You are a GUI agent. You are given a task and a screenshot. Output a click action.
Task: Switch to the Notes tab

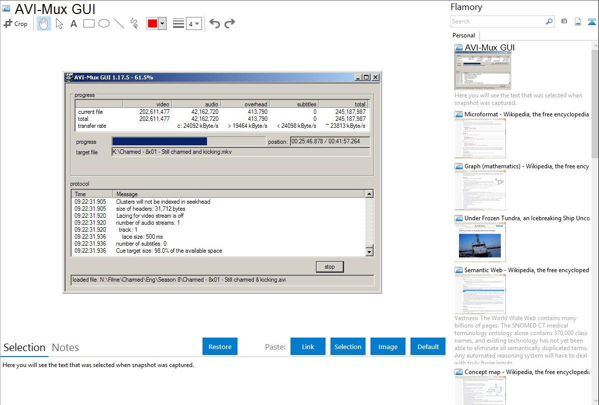pyautogui.click(x=65, y=348)
